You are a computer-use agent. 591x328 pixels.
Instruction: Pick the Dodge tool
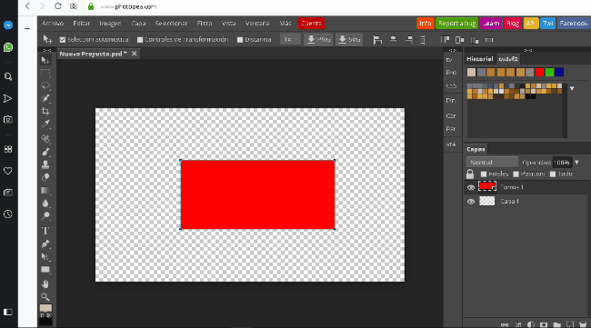tap(45, 216)
